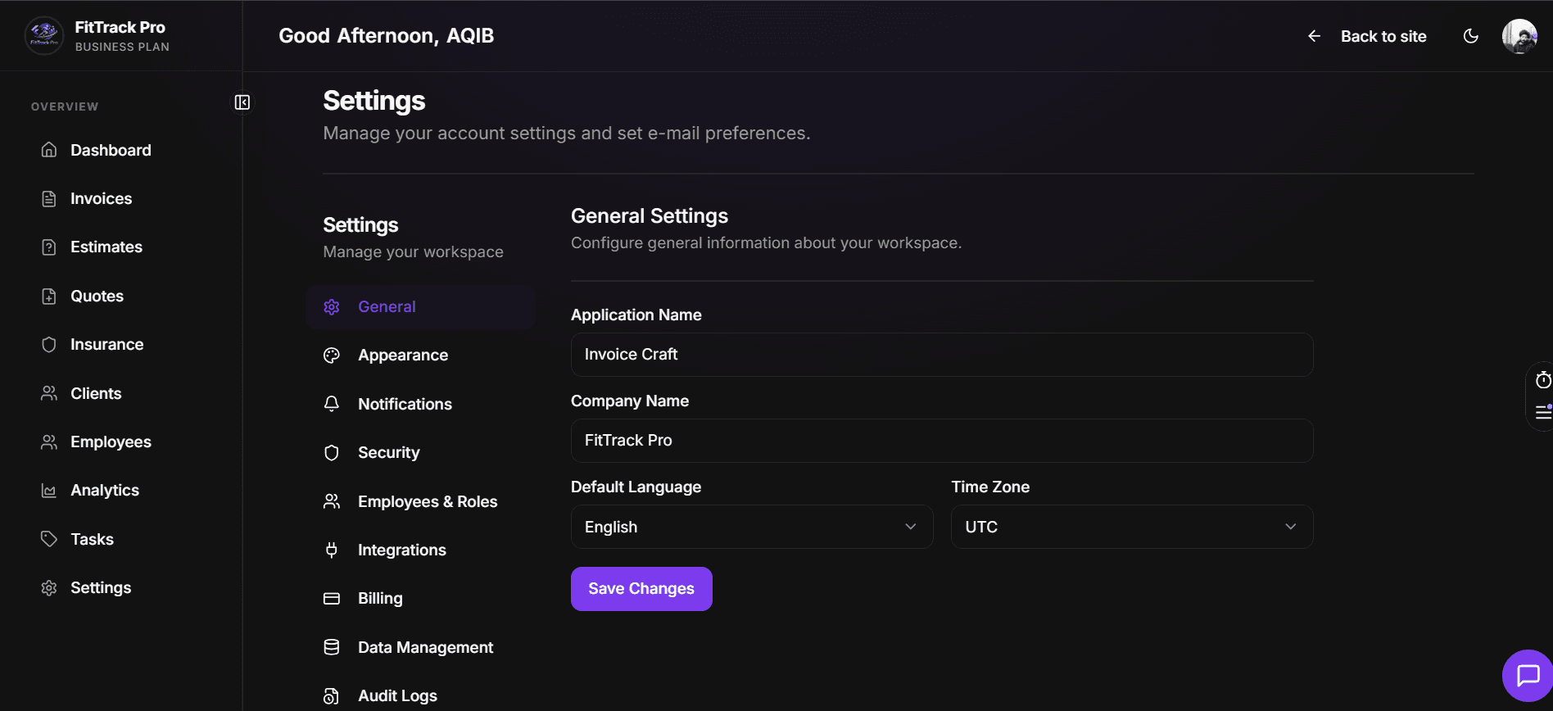
Task: Click the 'BUSINESS PLAN' label
Action: coord(122,47)
